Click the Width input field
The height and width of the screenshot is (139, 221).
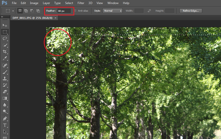click(x=139, y=11)
